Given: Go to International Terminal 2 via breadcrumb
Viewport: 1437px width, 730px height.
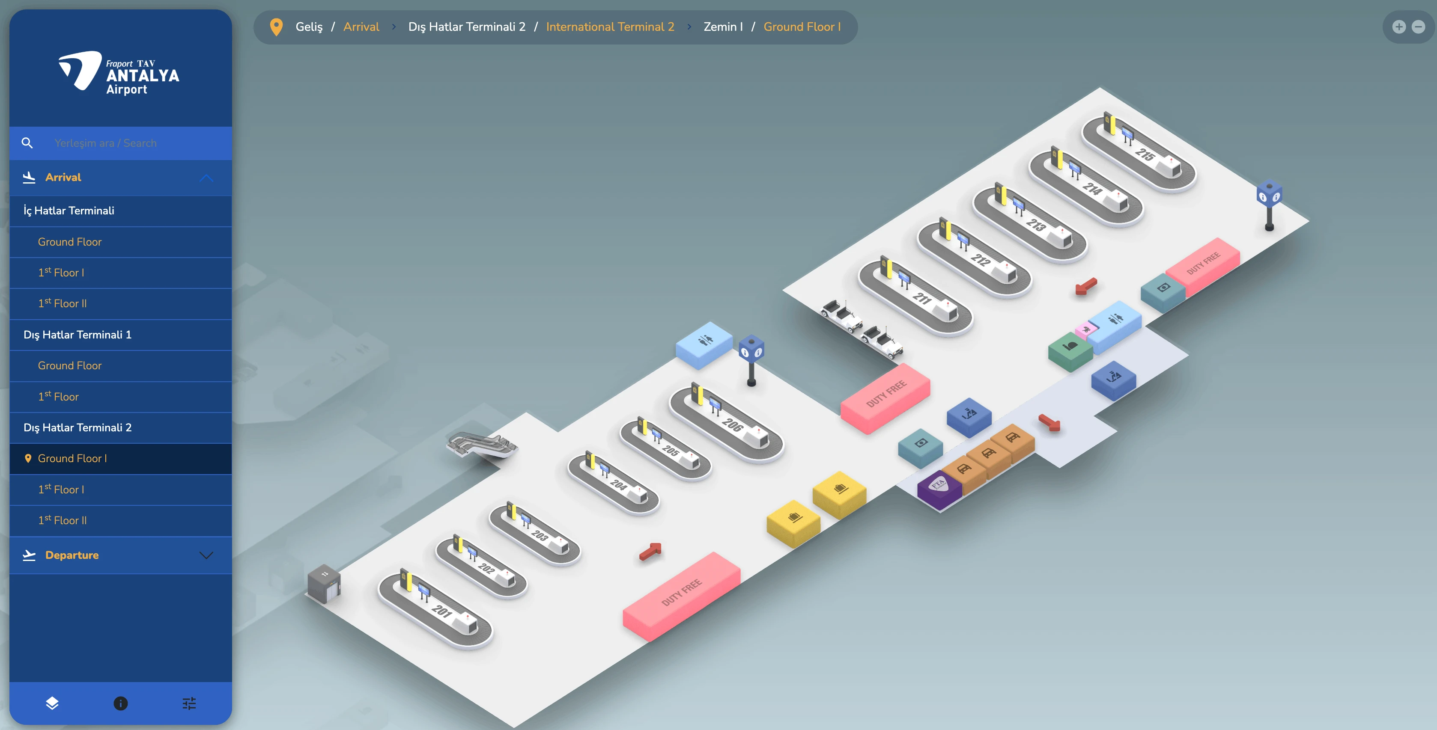Looking at the screenshot, I should (x=610, y=26).
